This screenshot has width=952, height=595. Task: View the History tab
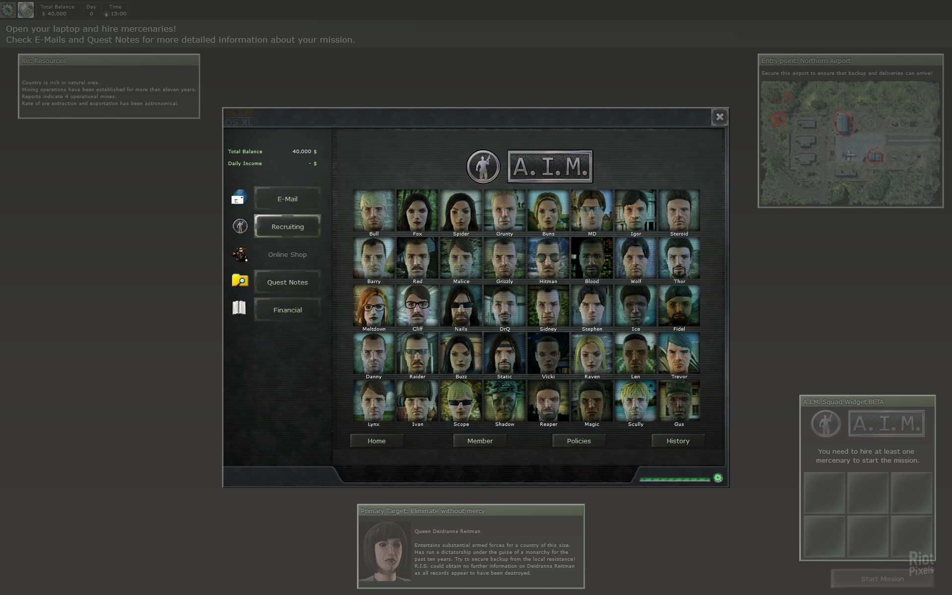pyautogui.click(x=678, y=441)
